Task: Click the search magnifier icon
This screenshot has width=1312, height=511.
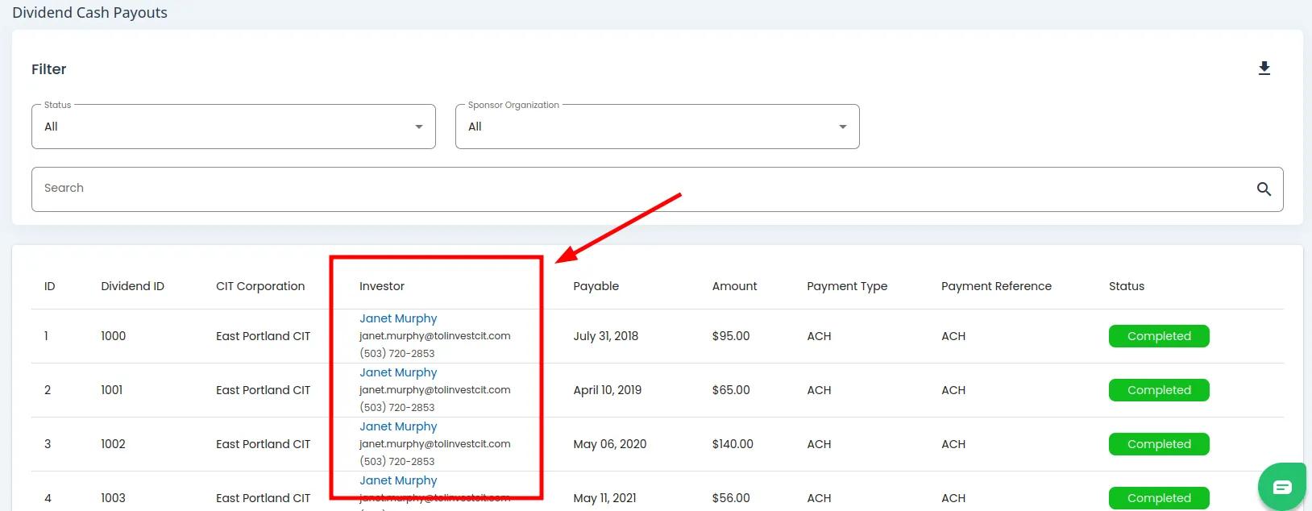Action: pyautogui.click(x=1264, y=189)
